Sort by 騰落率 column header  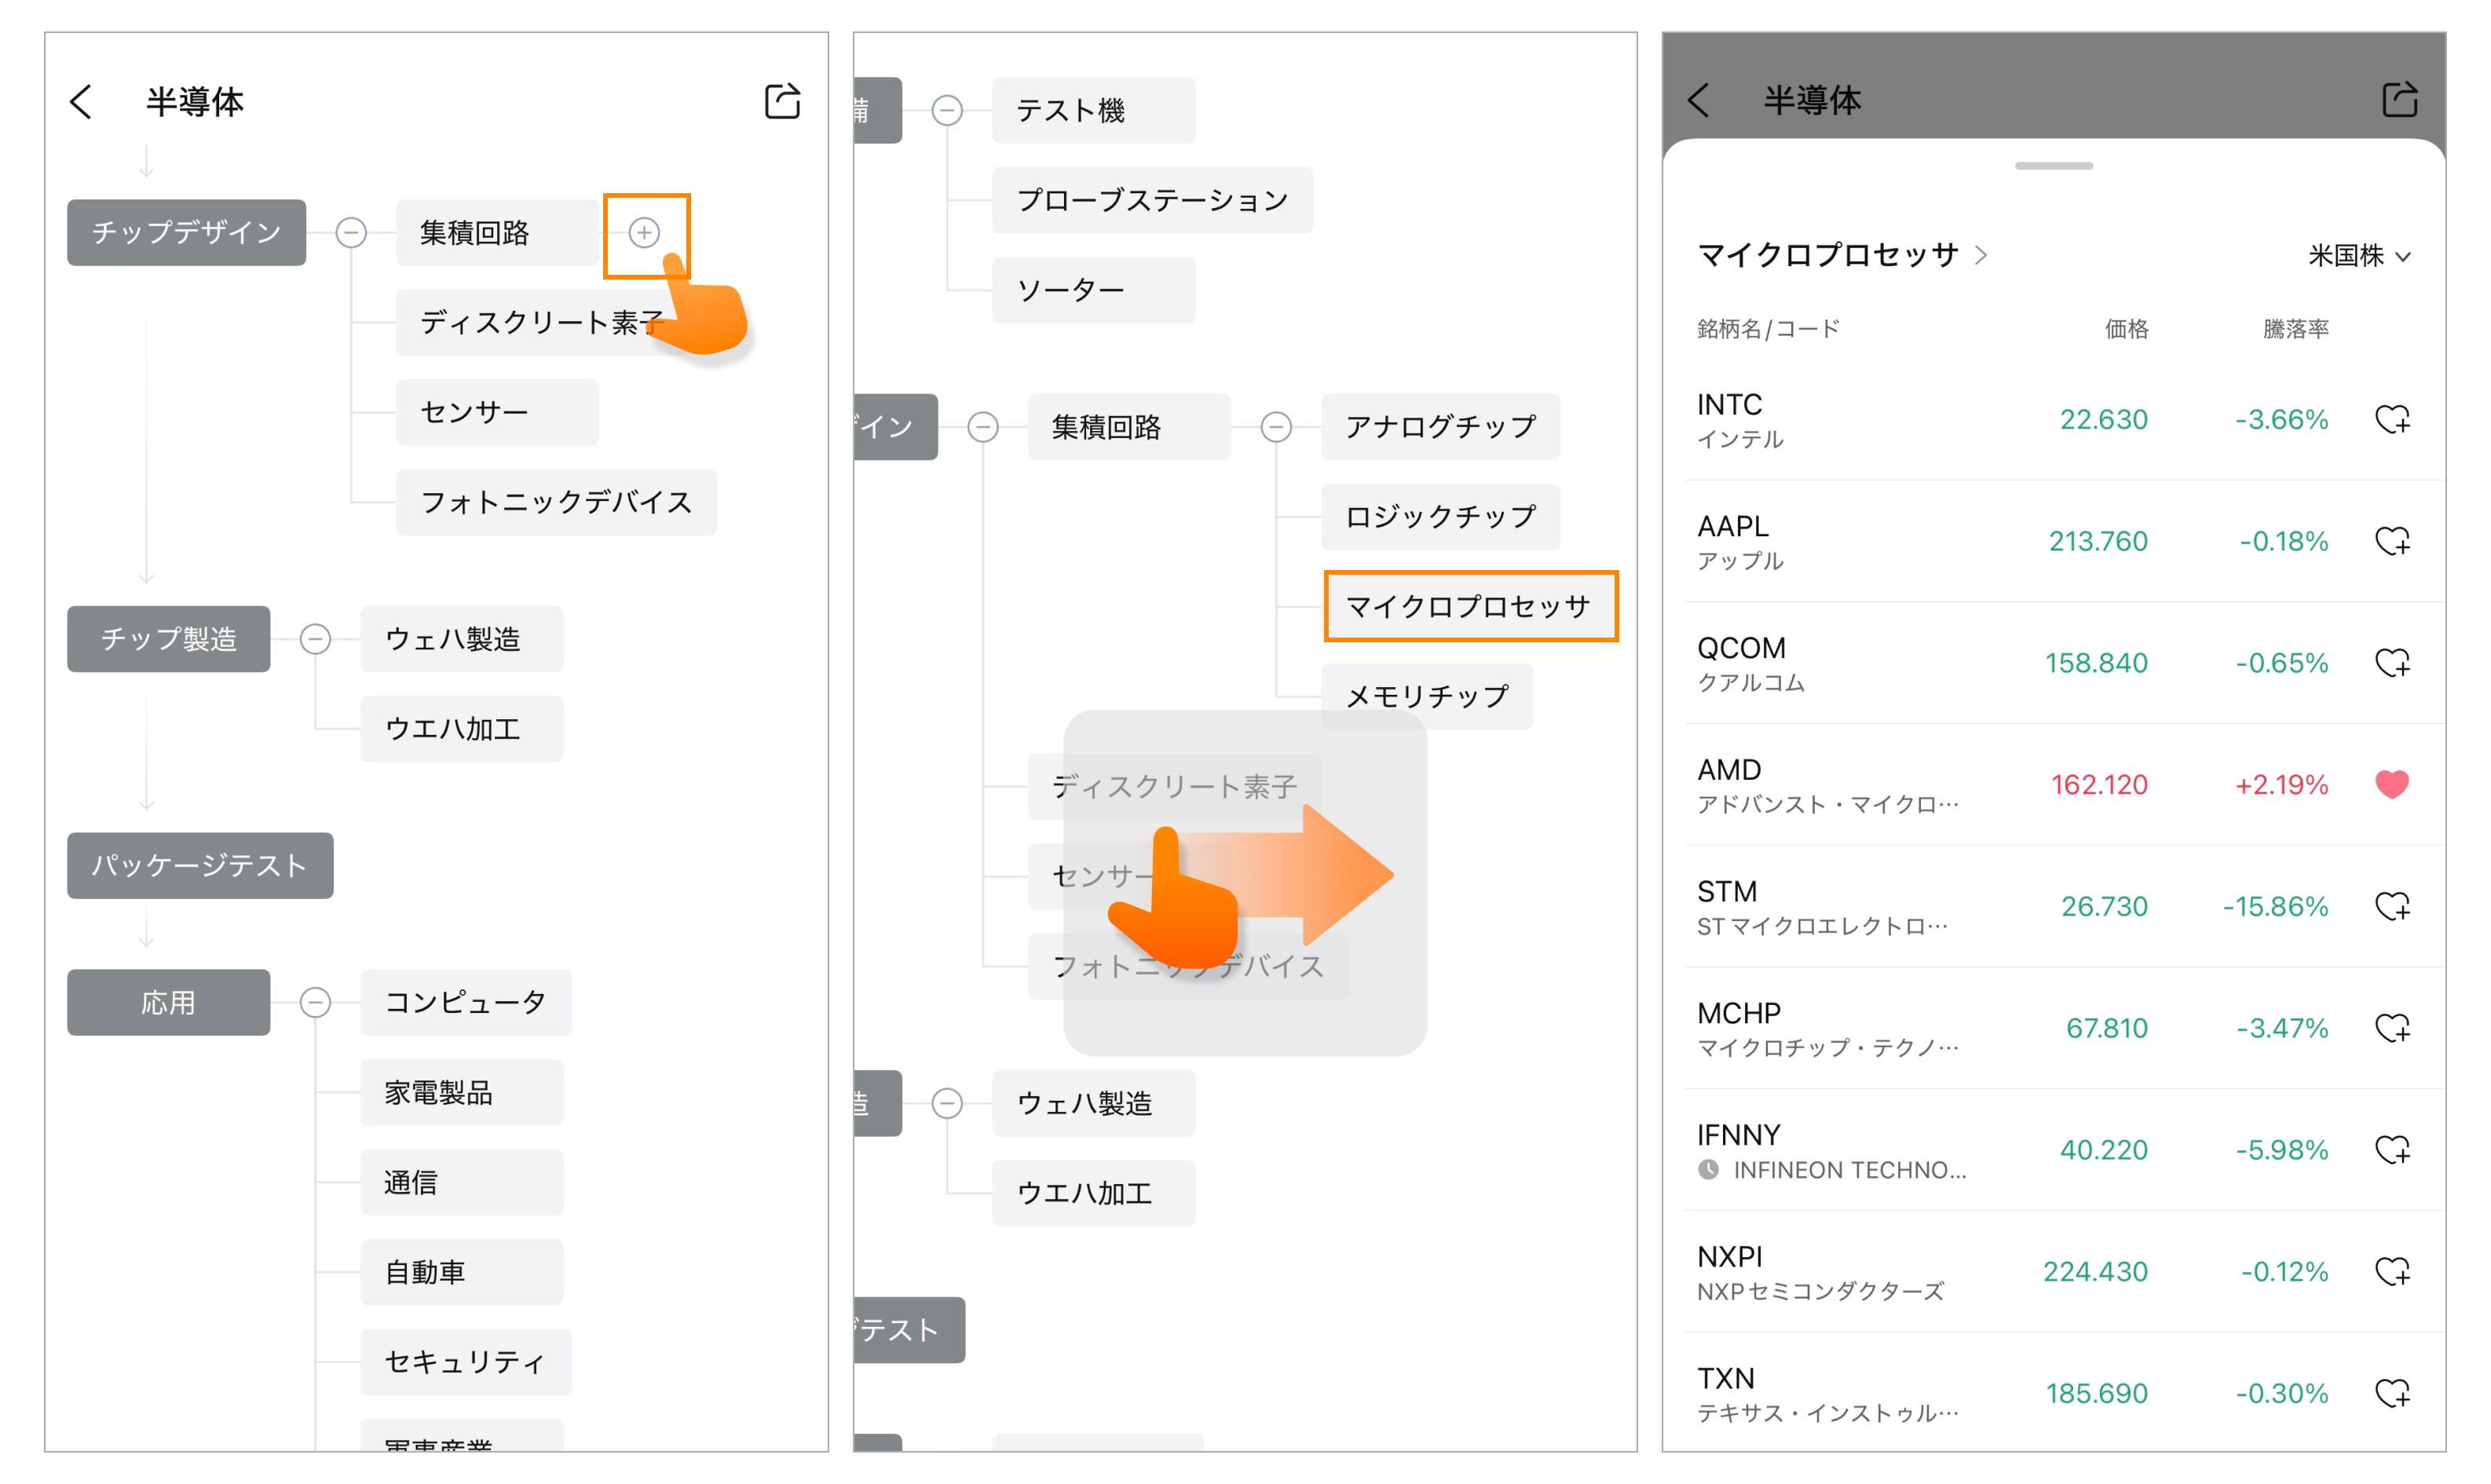click(2296, 329)
